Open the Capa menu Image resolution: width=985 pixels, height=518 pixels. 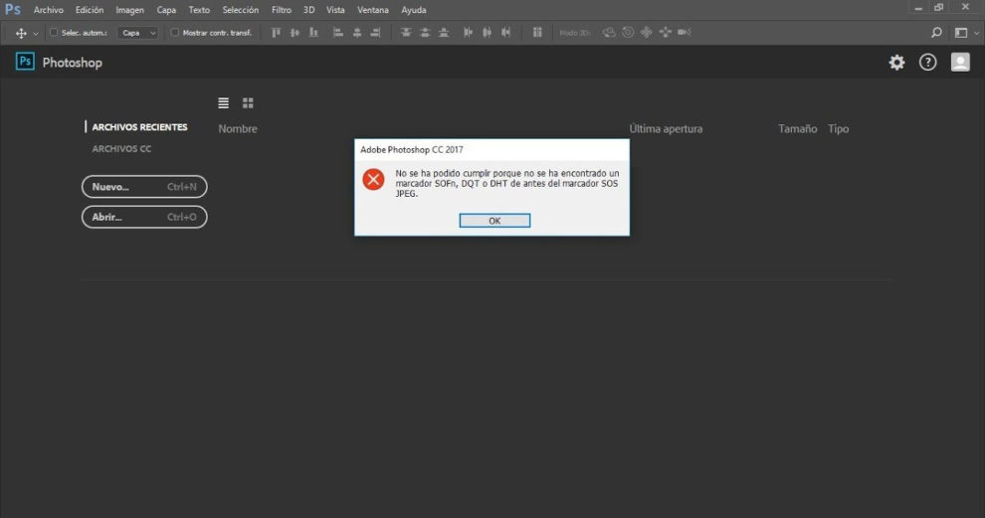point(166,10)
